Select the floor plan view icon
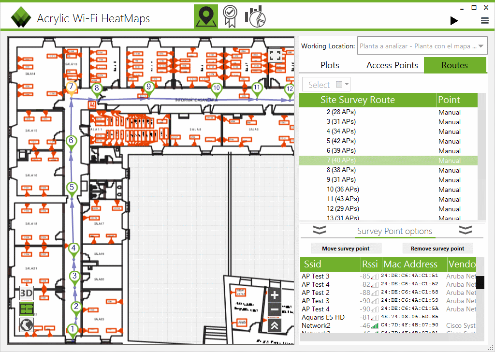 coord(27,309)
